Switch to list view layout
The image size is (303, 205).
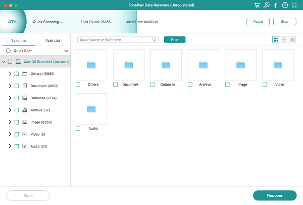coord(284,39)
